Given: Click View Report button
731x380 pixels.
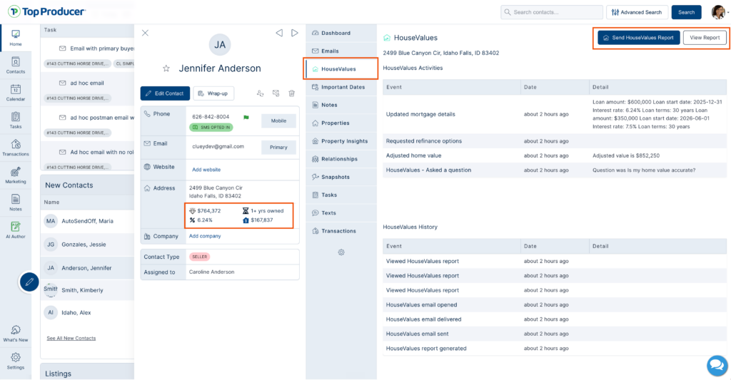Looking at the screenshot, I should (705, 38).
